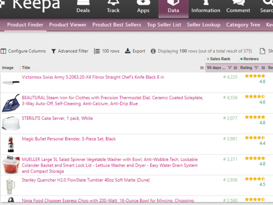Viewport: 273px width, 205px height.
Task: Open the Information section
Action: pyautogui.click(x=206, y=7)
